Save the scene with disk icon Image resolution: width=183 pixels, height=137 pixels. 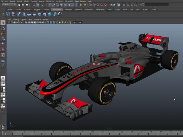(x=27, y=5)
